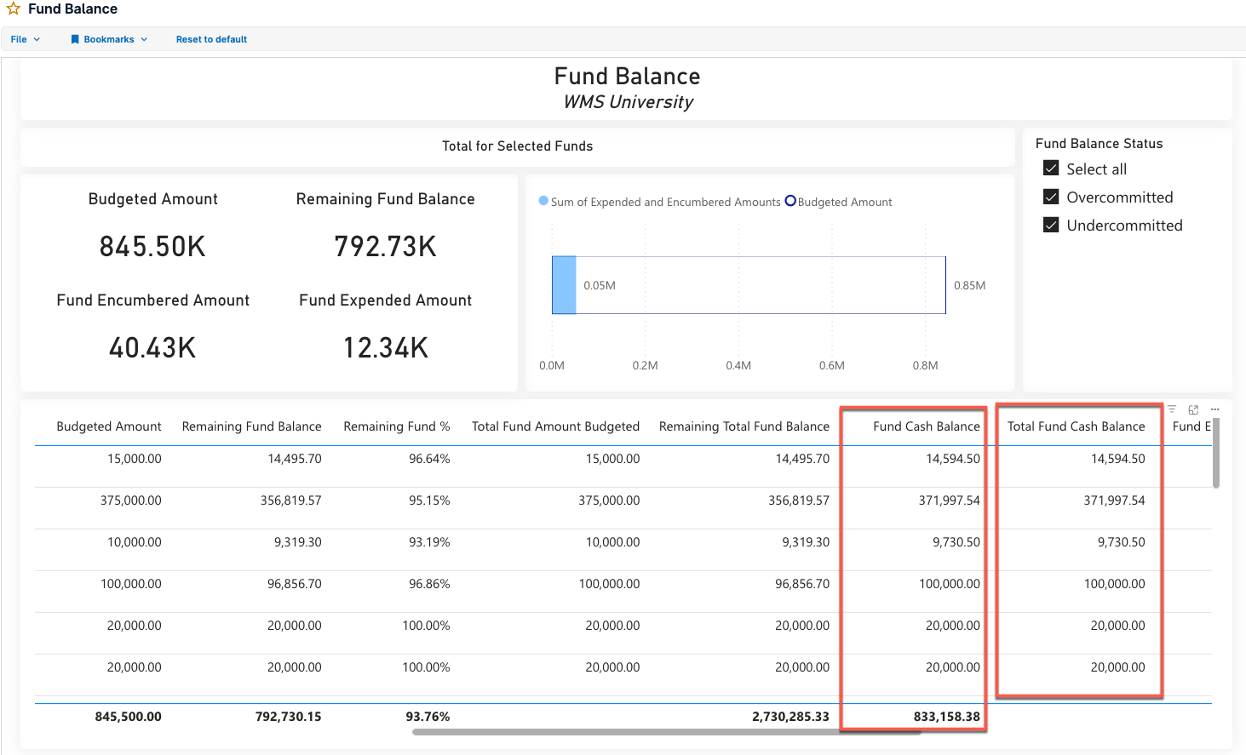Open the table in focus mode
Image resolution: width=1246 pixels, height=755 pixels.
pos(1192,409)
